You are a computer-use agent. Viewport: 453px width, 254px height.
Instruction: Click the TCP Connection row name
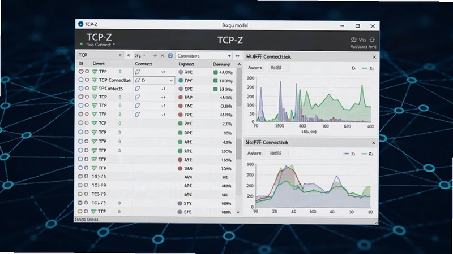coord(115,80)
